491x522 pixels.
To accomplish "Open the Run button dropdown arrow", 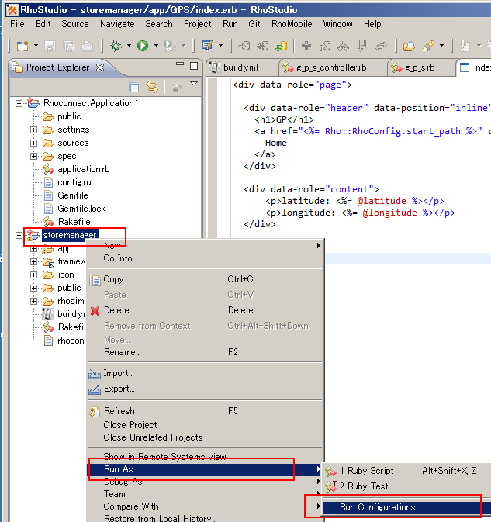I will tap(156, 46).
